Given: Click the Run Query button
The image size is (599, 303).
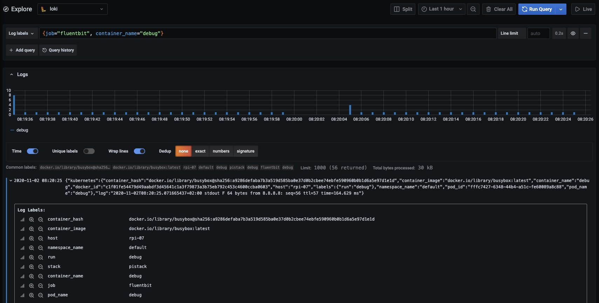Looking at the screenshot, I should click(x=537, y=9).
